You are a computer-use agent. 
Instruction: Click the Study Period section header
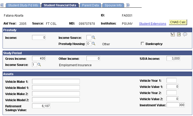tap(97, 53)
